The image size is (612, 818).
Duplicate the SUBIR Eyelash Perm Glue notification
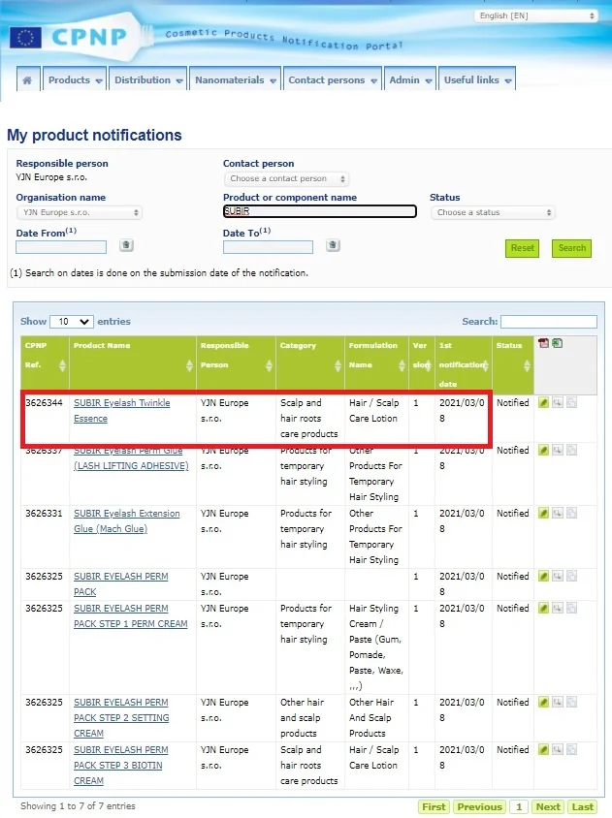(572, 451)
